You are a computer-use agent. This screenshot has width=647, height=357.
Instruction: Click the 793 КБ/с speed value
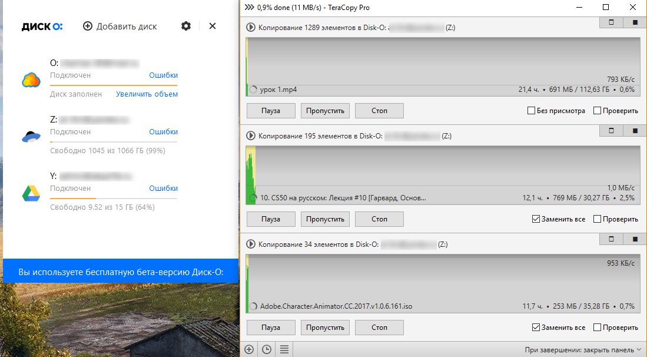[621, 80]
